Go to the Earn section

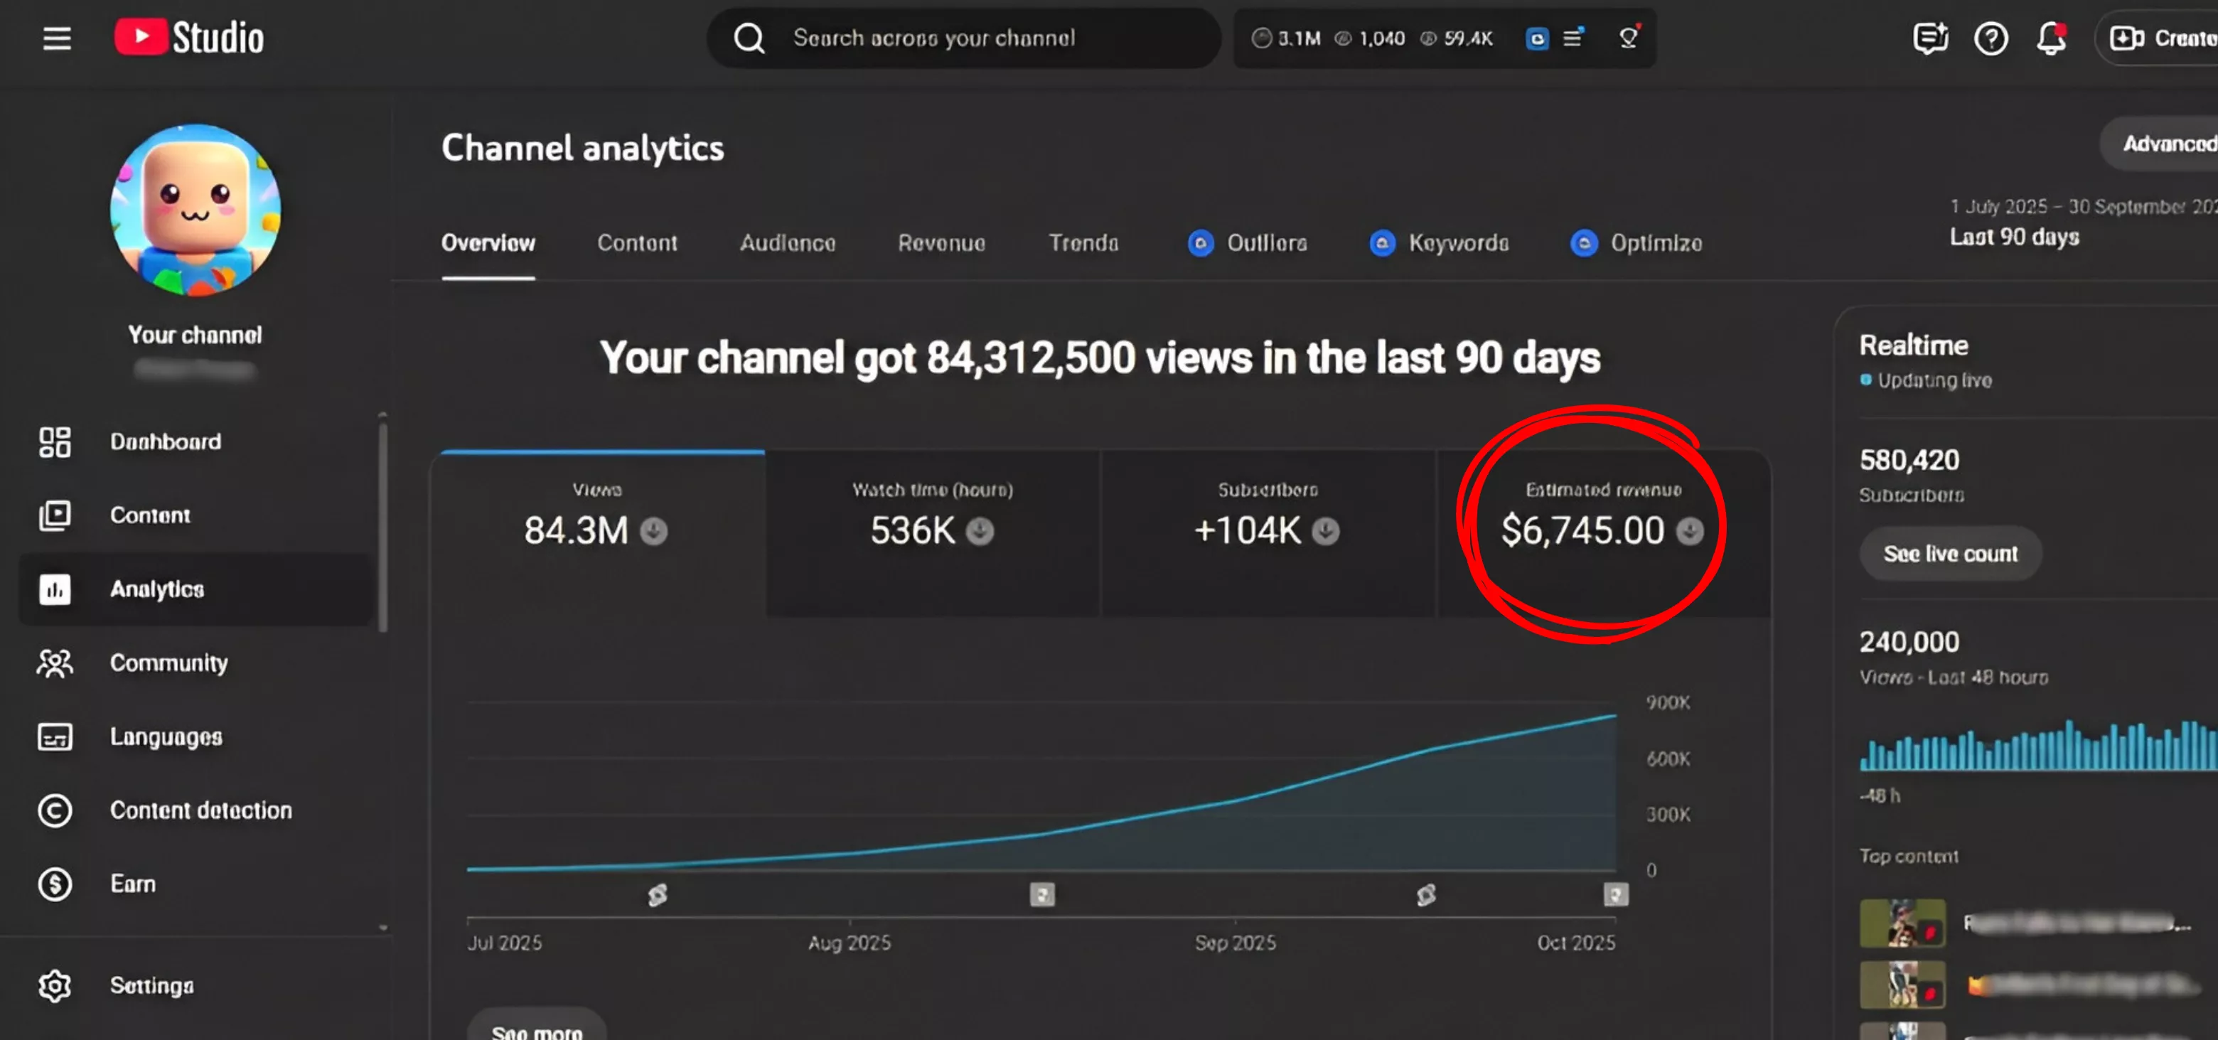(x=133, y=884)
